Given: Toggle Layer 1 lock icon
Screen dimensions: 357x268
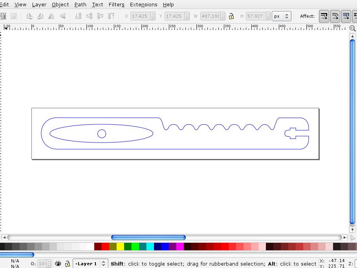Looking at the screenshot, I should (x=68, y=264).
